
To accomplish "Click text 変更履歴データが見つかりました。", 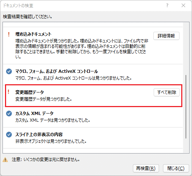I will [44, 99].
